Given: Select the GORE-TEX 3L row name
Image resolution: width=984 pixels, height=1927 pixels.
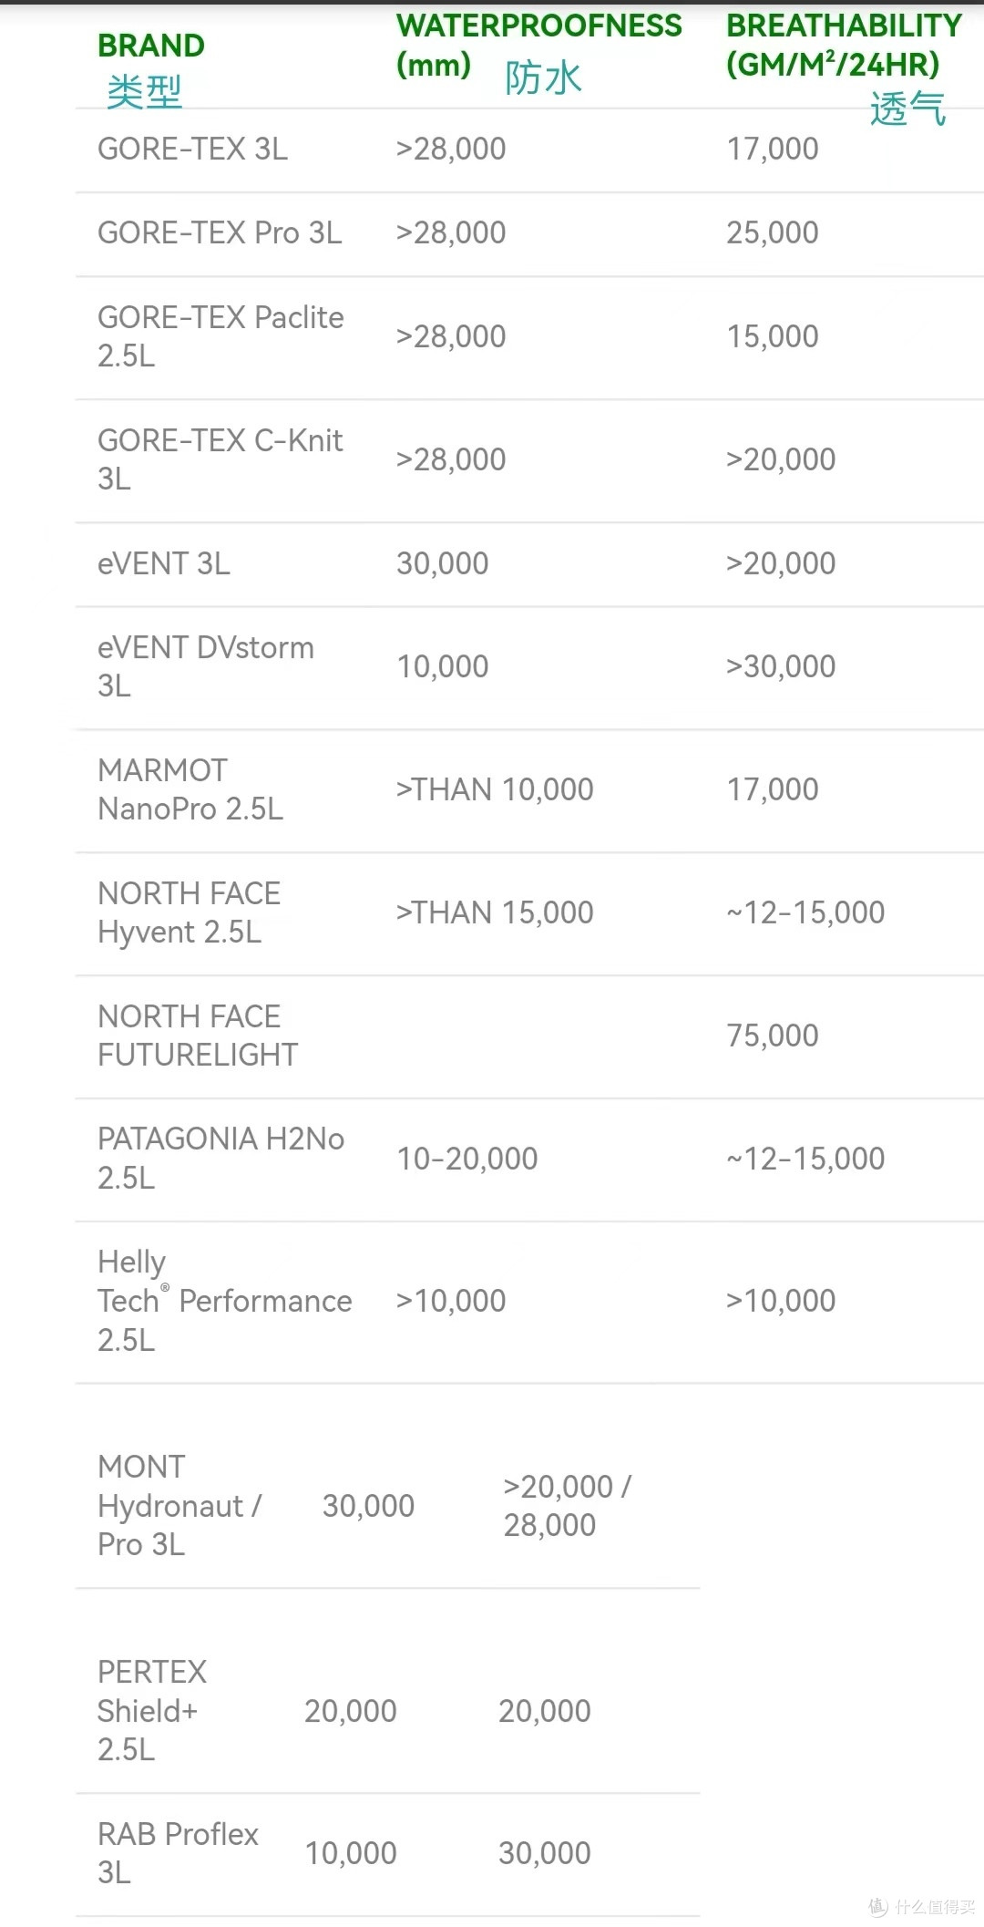Looking at the screenshot, I should 192,149.
